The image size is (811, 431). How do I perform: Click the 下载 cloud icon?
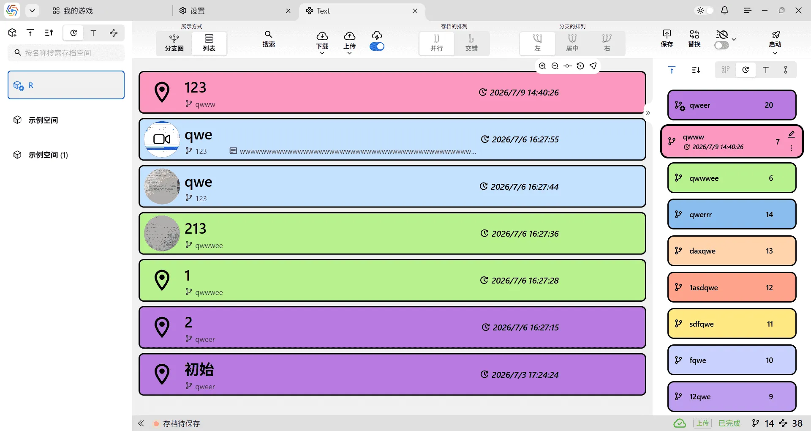(x=322, y=36)
